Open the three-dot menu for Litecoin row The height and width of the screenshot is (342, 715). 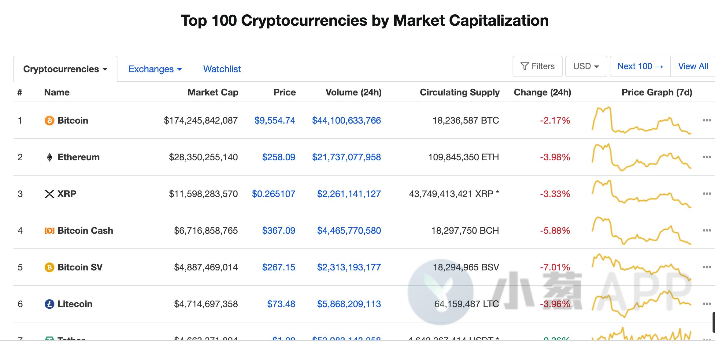(x=706, y=304)
